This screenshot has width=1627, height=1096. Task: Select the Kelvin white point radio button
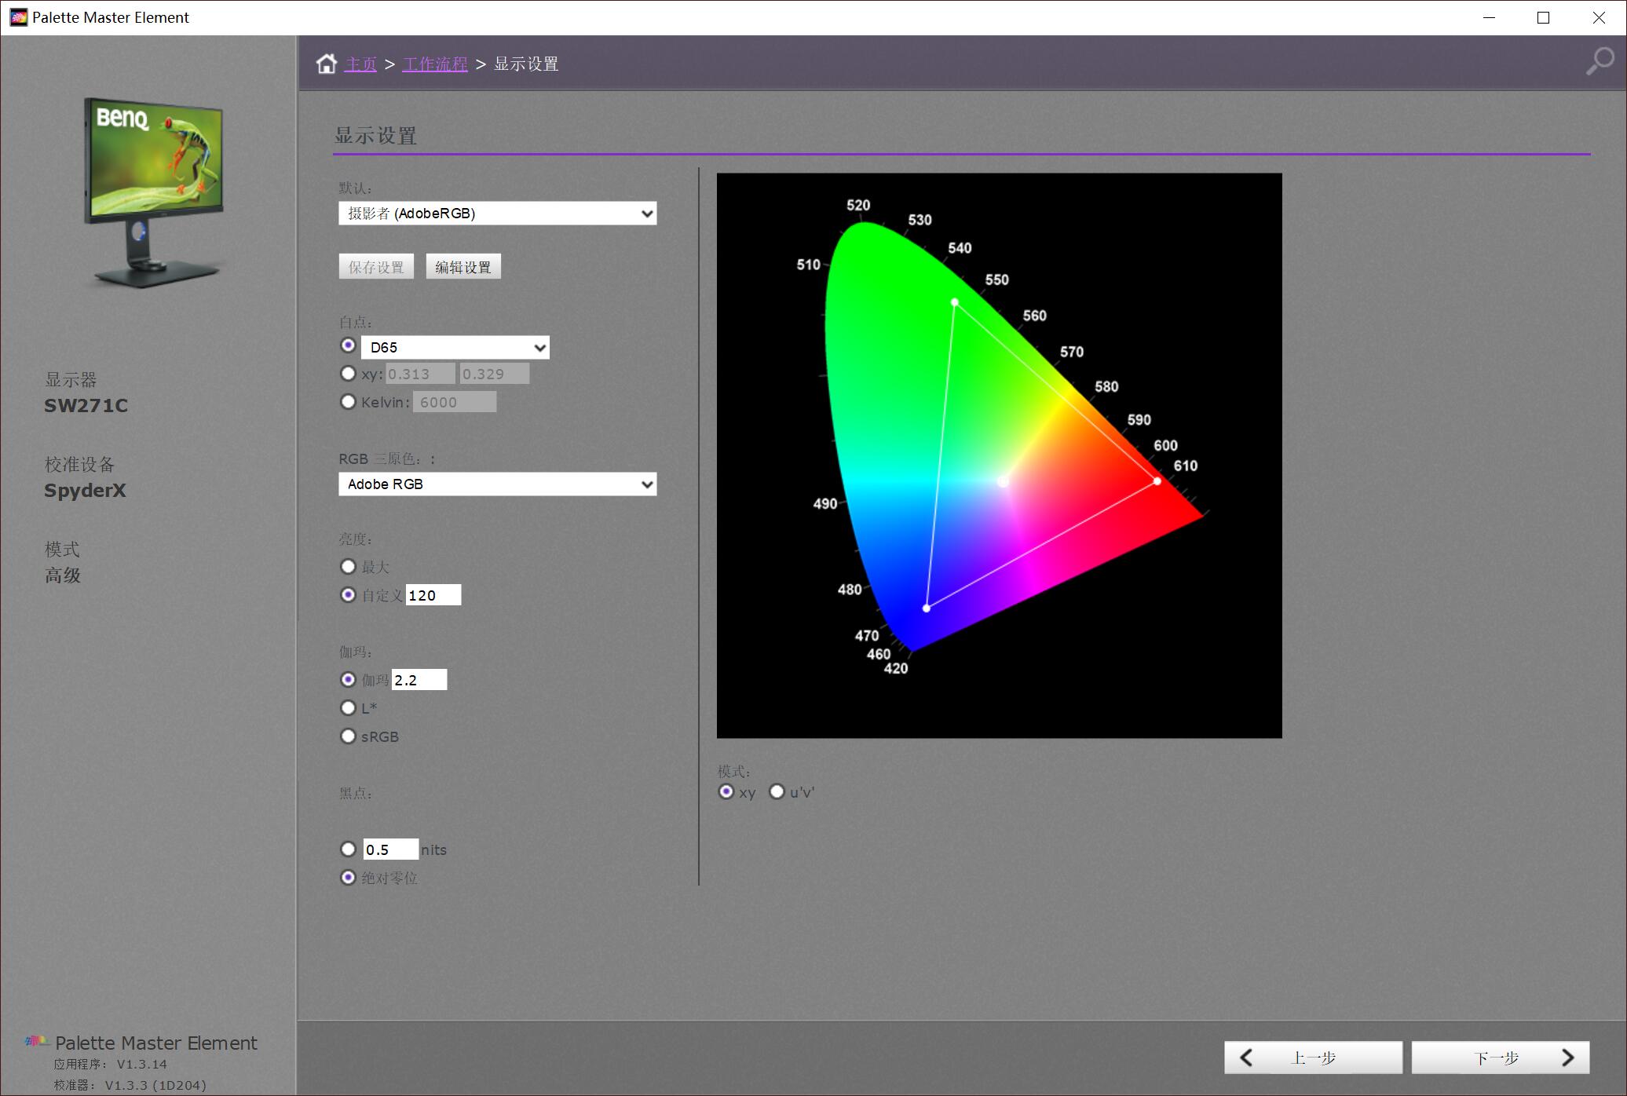[348, 402]
